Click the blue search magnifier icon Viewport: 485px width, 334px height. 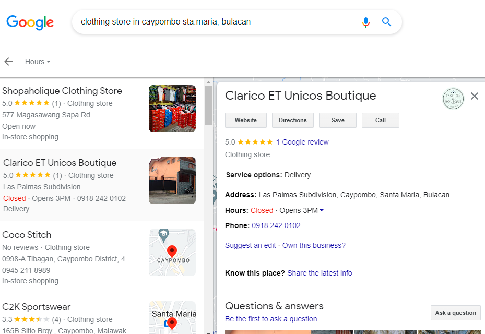tap(386, 22)
